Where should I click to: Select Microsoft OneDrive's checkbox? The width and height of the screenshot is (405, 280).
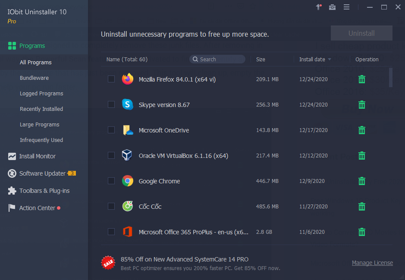[111, 130]
